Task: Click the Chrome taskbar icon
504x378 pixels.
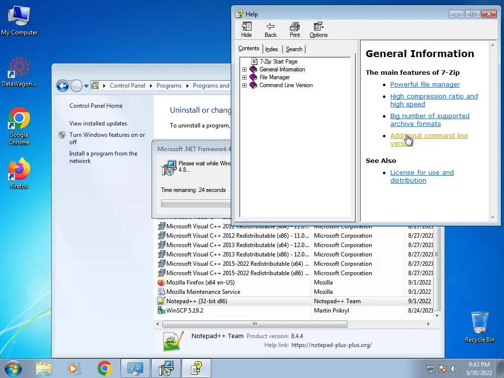Action: point(104,368)
